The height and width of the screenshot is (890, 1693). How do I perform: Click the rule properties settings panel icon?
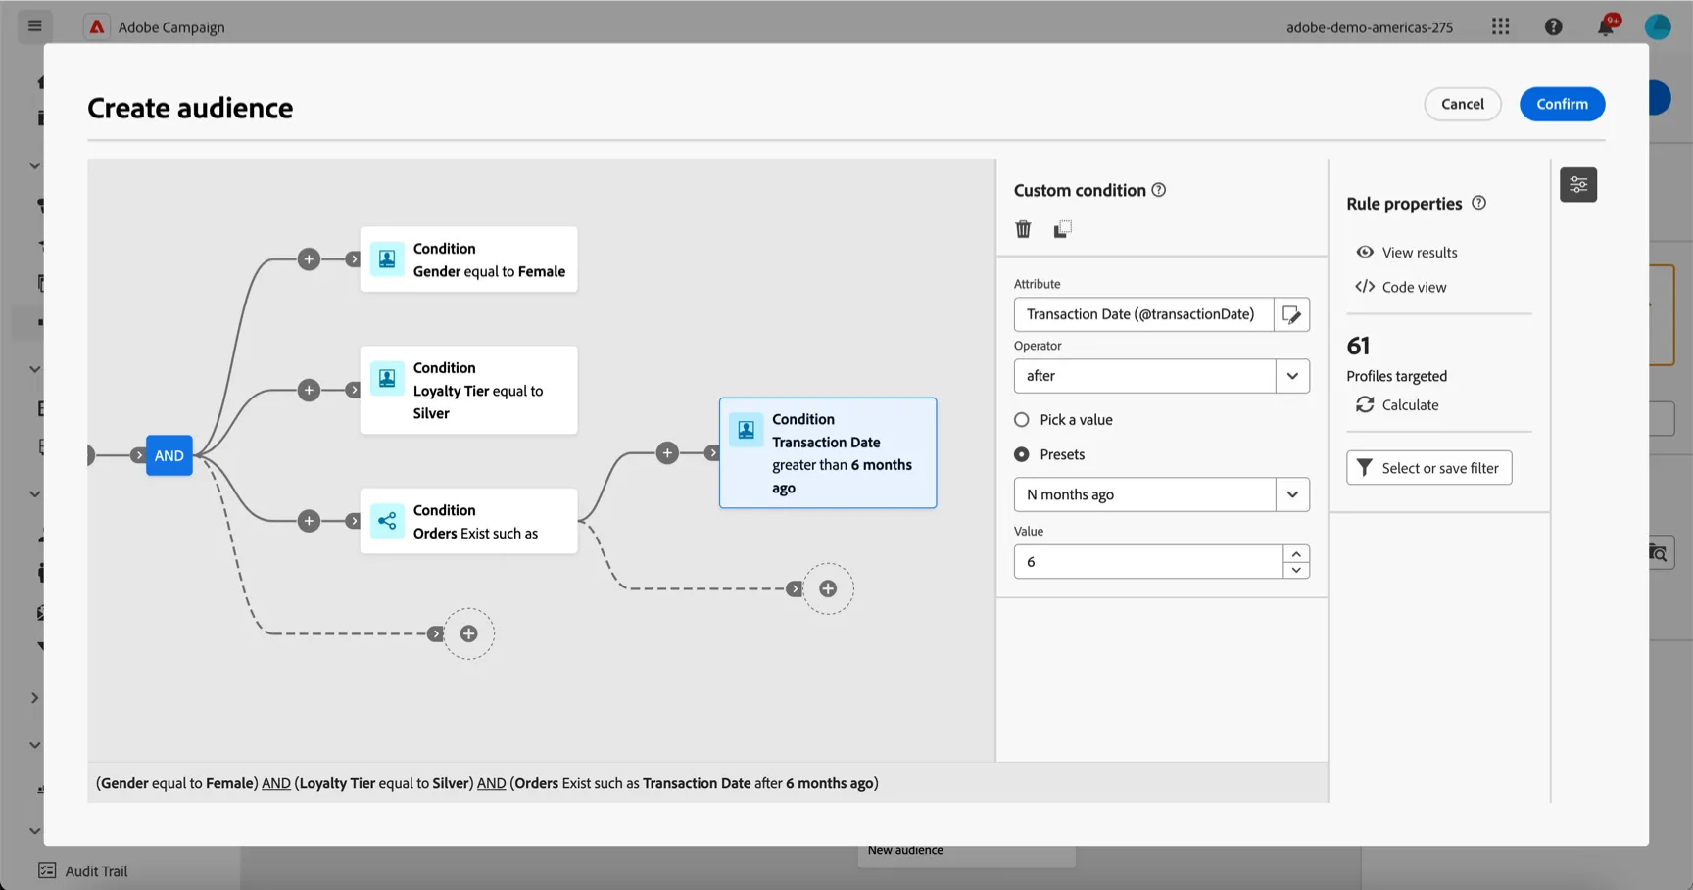coord(1578,184)
